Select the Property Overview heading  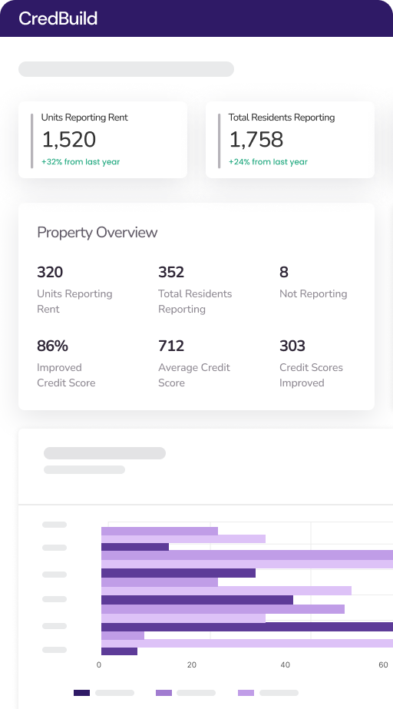tap(97, 233)
